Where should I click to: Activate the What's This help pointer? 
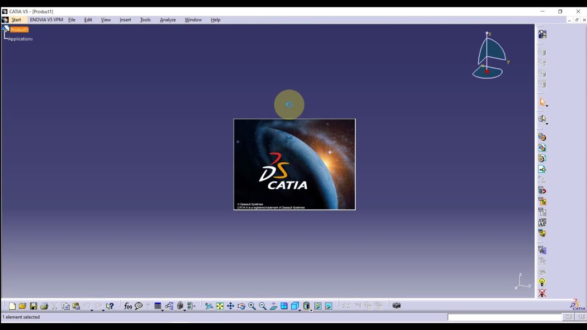110,306
